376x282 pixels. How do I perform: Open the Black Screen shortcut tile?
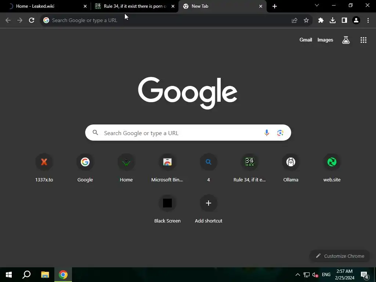click(167, 209)
